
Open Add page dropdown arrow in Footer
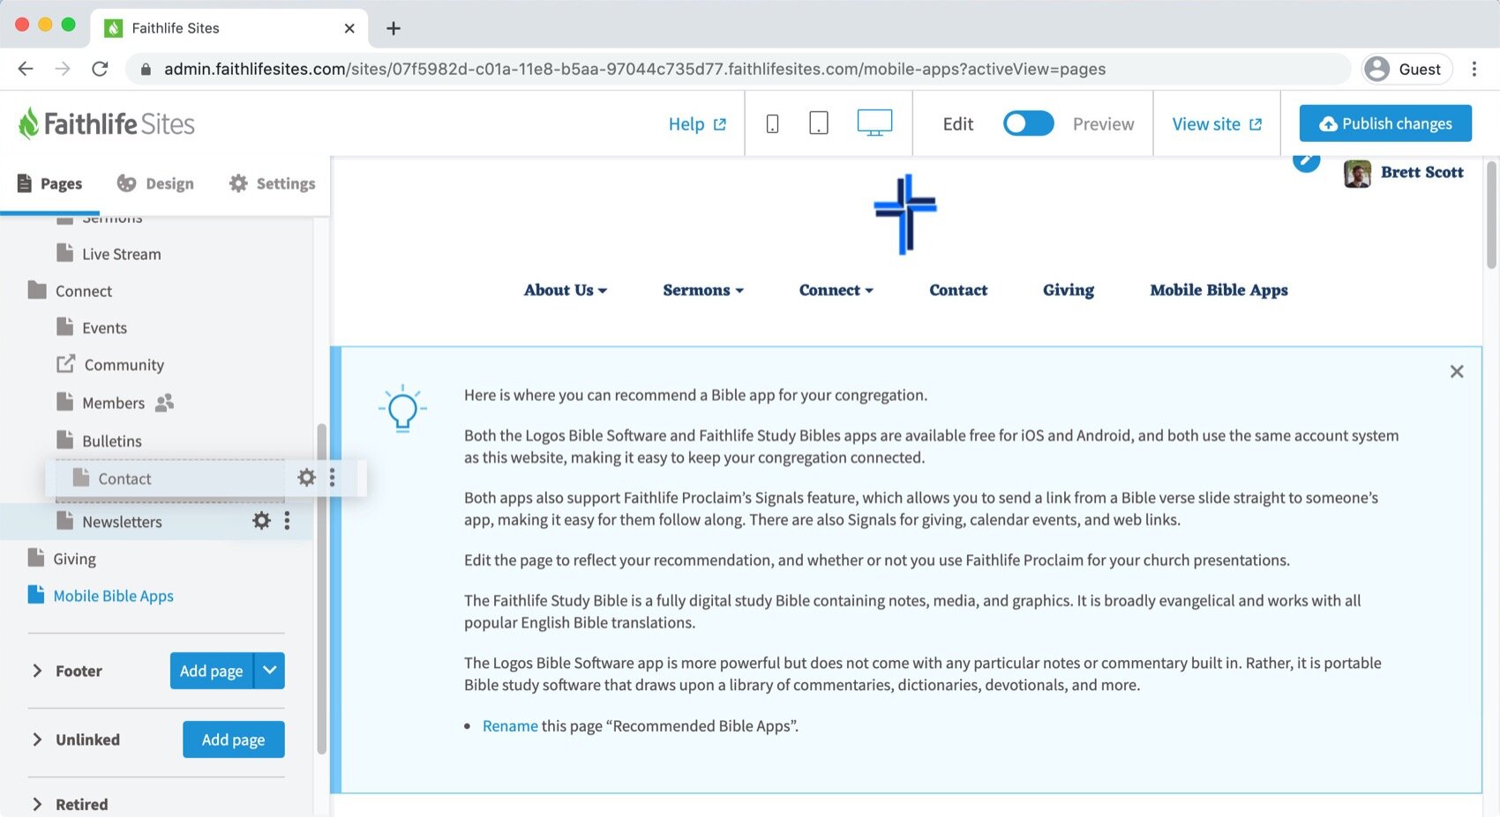click(x=270, y=671)
